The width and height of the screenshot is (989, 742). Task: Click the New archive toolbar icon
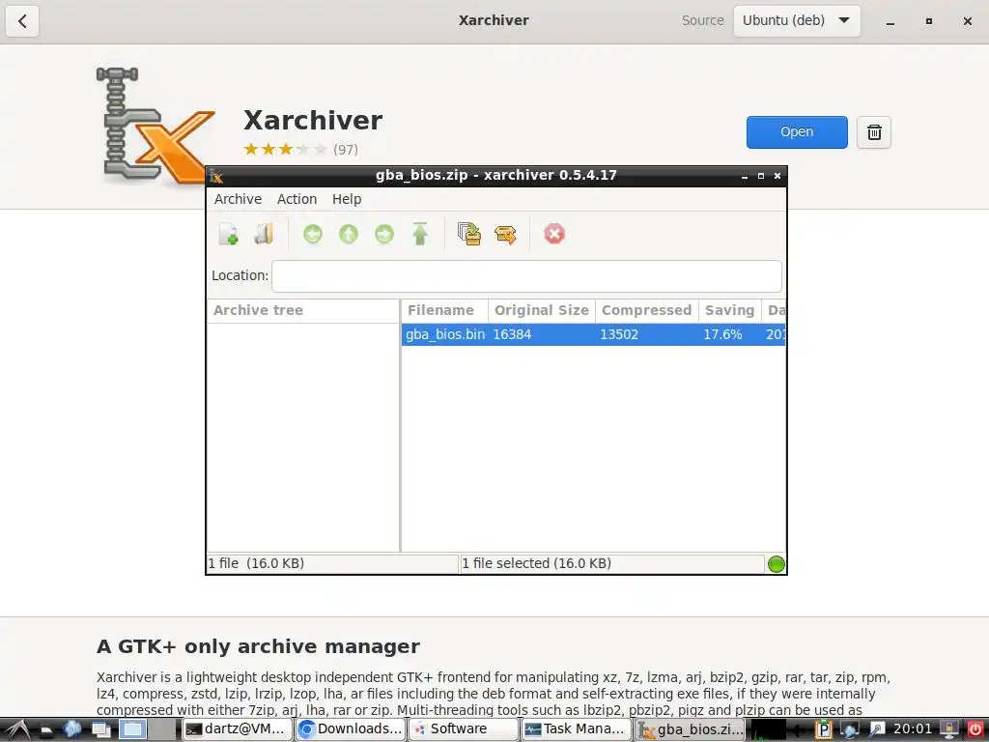click(x=228, y=234)
